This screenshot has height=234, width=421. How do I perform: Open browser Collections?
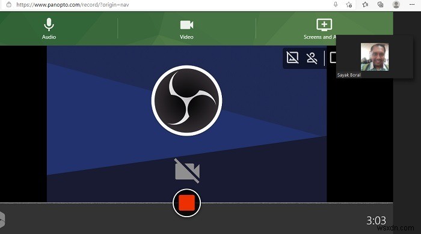coord(381,5)
